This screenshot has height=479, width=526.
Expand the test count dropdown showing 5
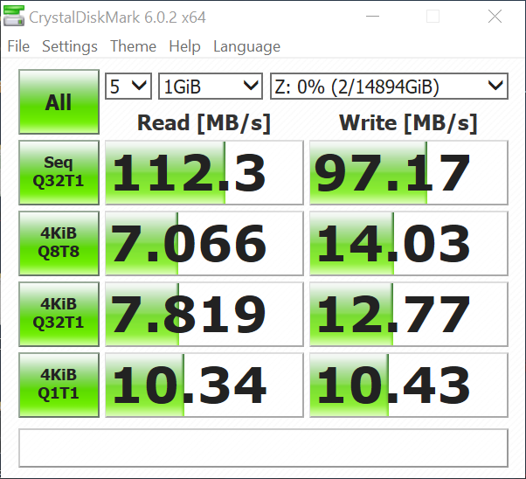[128, 87]
